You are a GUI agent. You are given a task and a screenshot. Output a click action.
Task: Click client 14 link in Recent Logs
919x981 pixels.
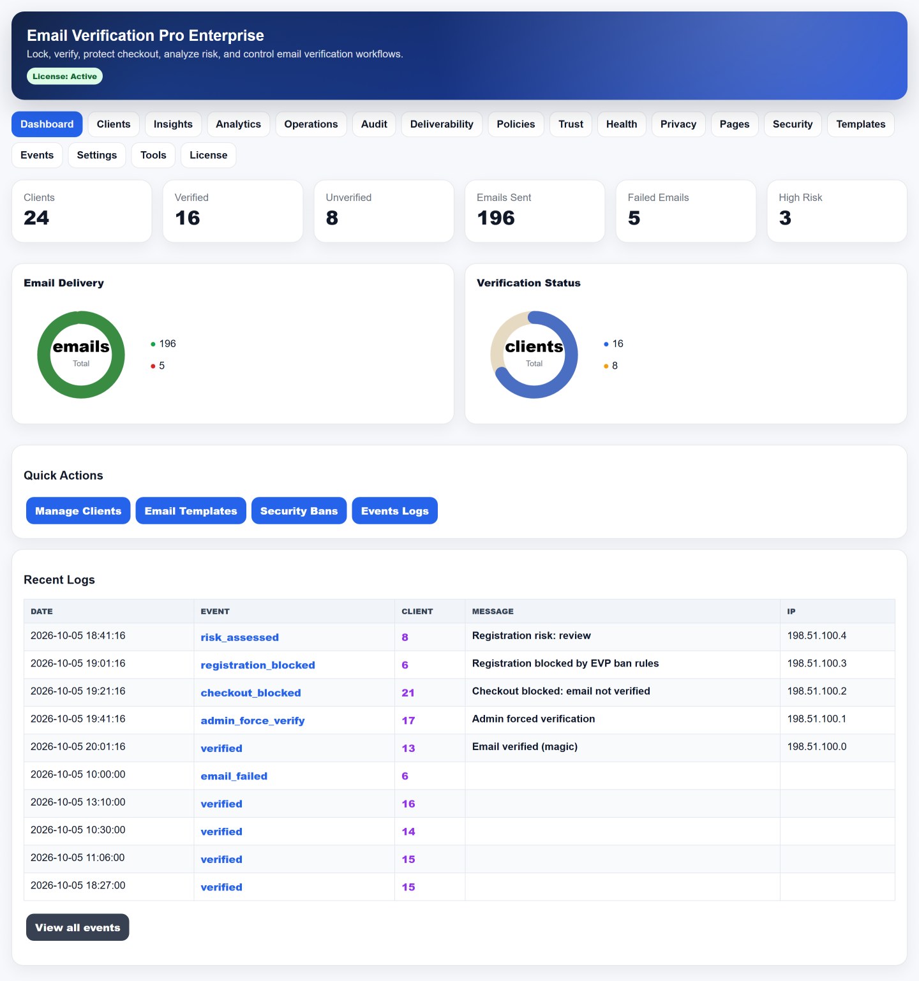click(x=408, y=832)
